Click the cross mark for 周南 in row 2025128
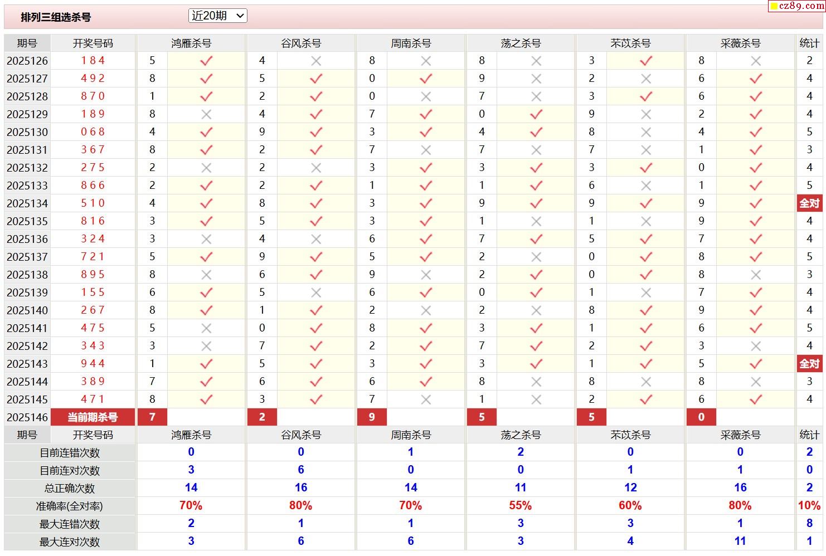 (426, 96)
